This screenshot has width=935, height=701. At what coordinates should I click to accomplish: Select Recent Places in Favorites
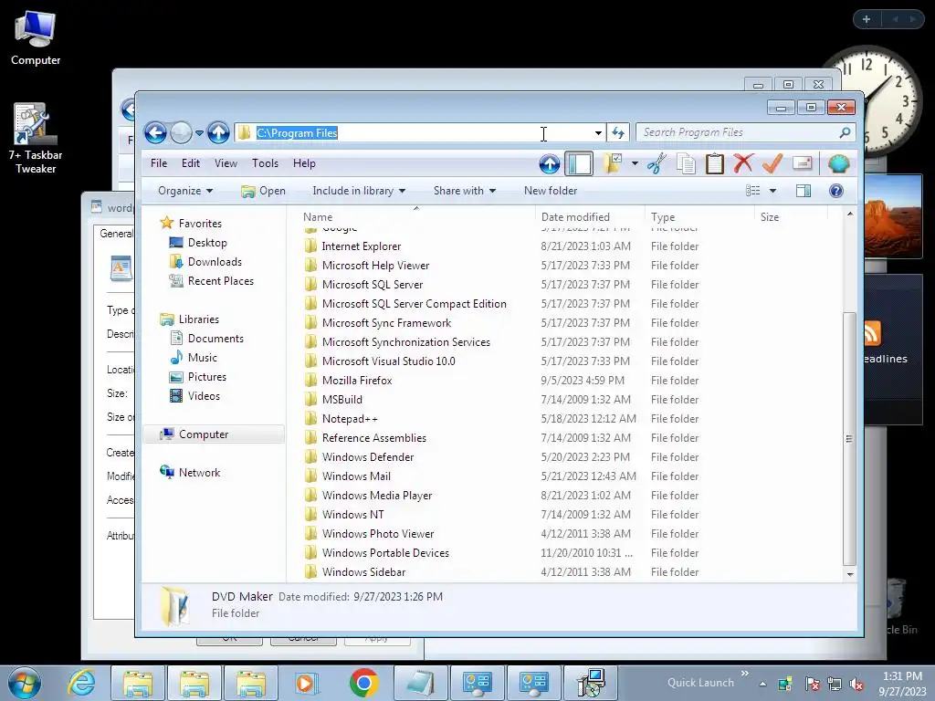(221, 281)
